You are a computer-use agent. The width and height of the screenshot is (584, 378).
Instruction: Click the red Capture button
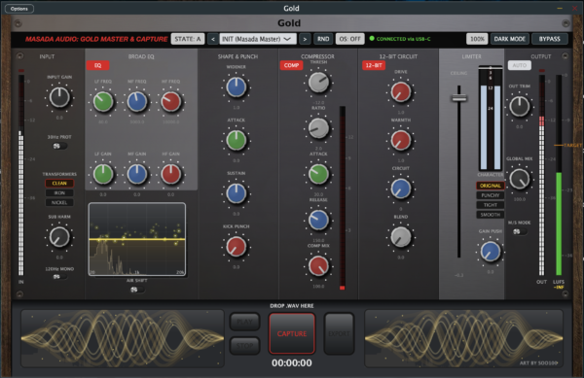(292, 333)
